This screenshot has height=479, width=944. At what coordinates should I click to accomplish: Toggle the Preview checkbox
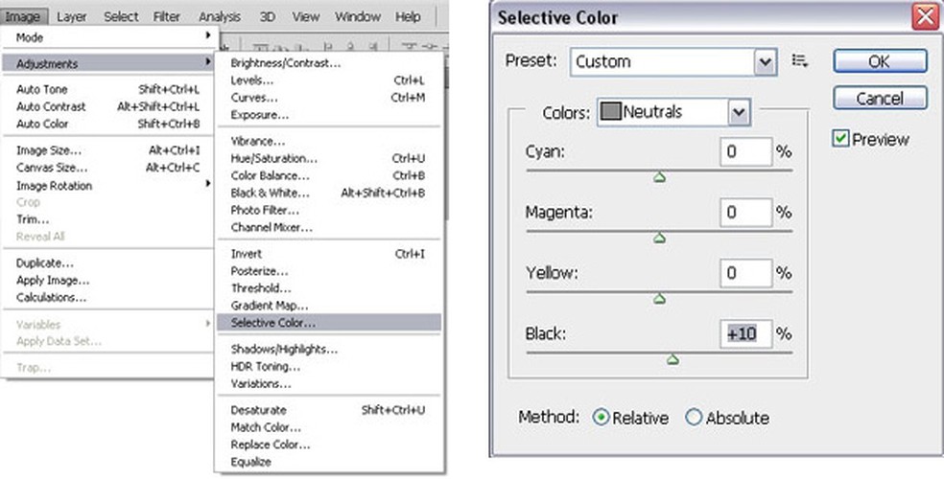(x=841, y=139)
